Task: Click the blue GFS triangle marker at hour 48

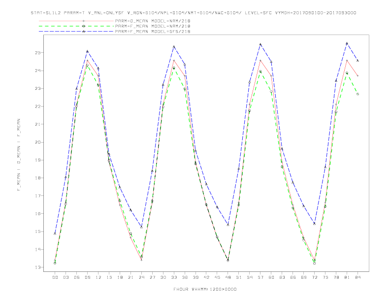Action: coord(228,225)
